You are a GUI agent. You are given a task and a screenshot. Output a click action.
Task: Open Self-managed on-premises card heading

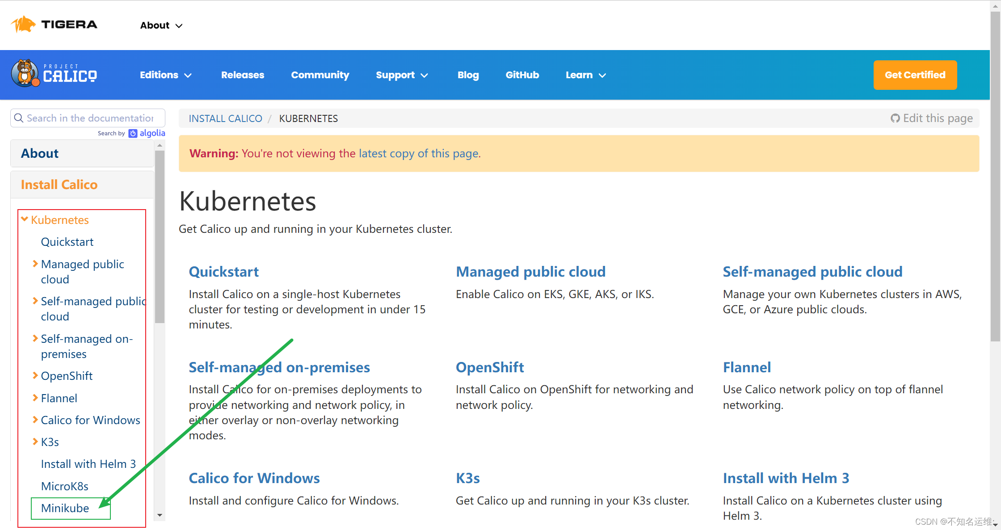[279, 367]
